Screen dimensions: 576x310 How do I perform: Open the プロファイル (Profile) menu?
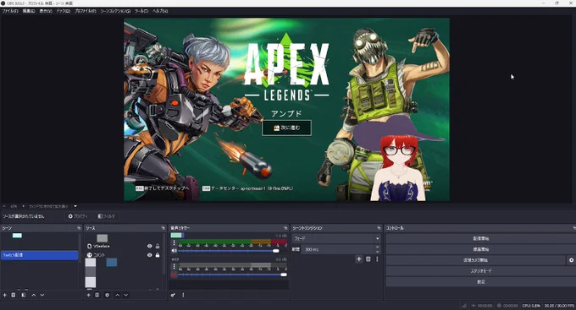[x=86, y=11]
